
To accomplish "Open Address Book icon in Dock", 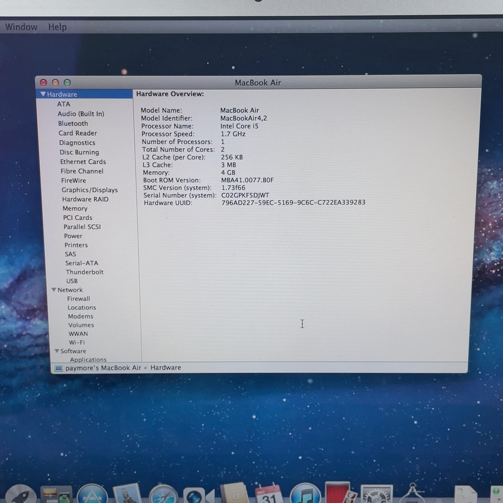I will 235,494.
